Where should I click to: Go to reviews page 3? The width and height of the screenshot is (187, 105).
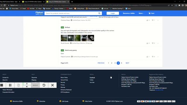(115, 63)
